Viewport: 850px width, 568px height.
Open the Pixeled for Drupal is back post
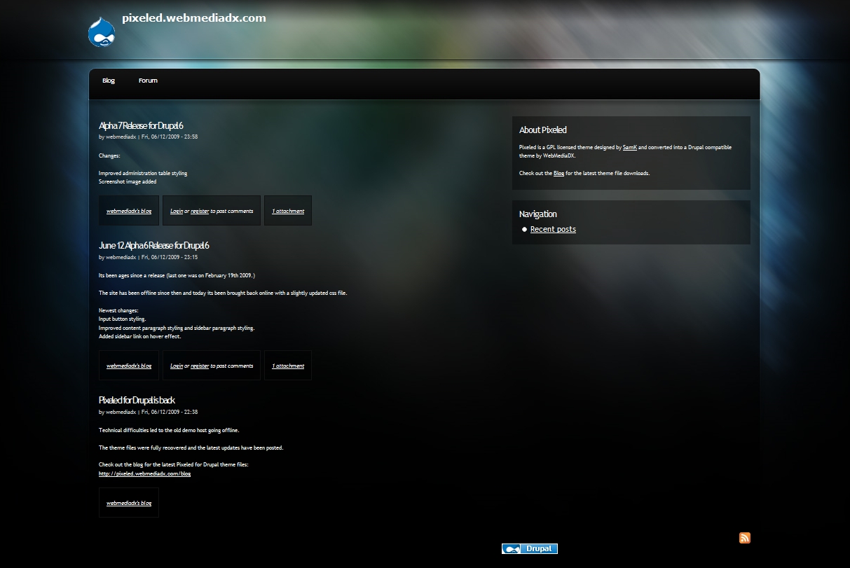(137, 401)
